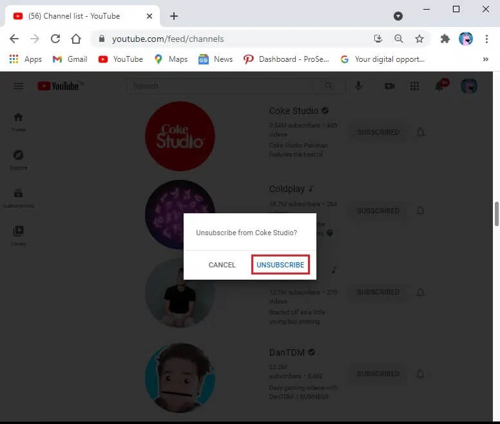This screenshot has width=500, height=424.
Task: Open the browser home page
Action: pyautogui.click(x=76, y=39)
